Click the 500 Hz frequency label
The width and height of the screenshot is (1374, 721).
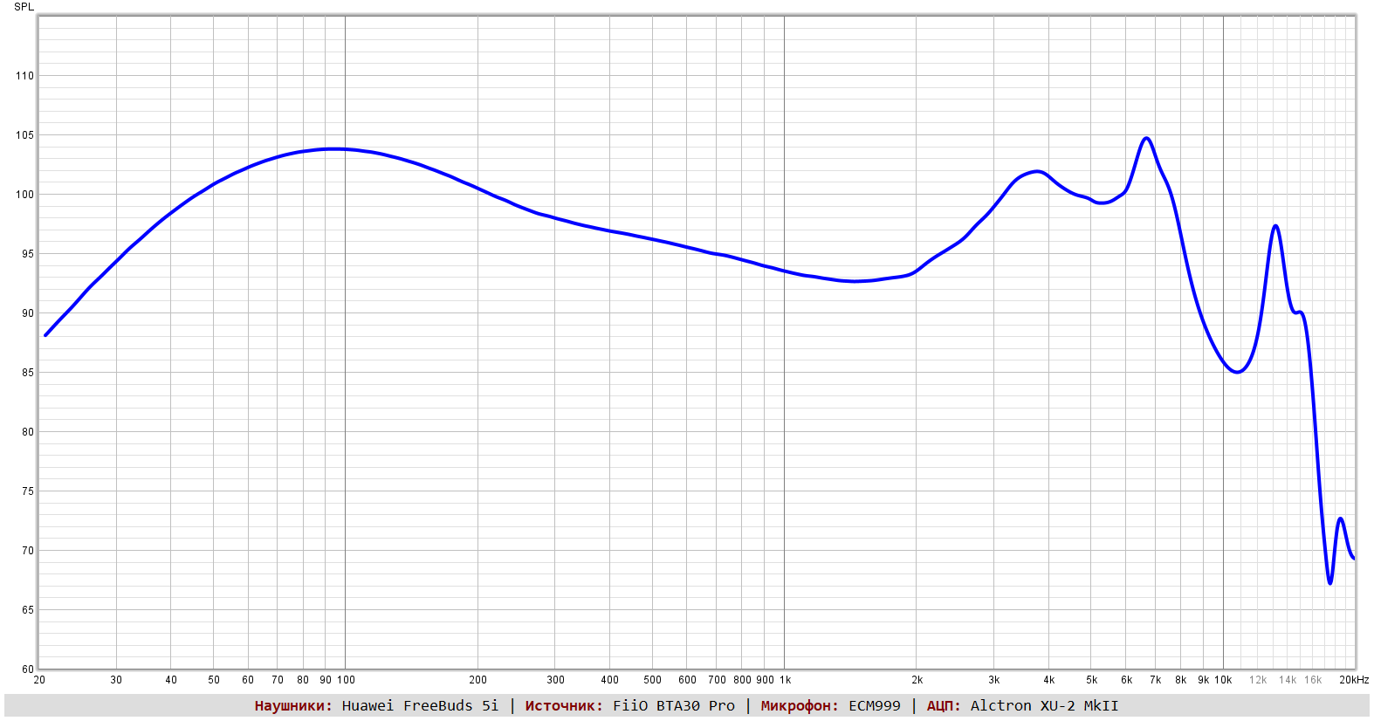pos(653,680)
